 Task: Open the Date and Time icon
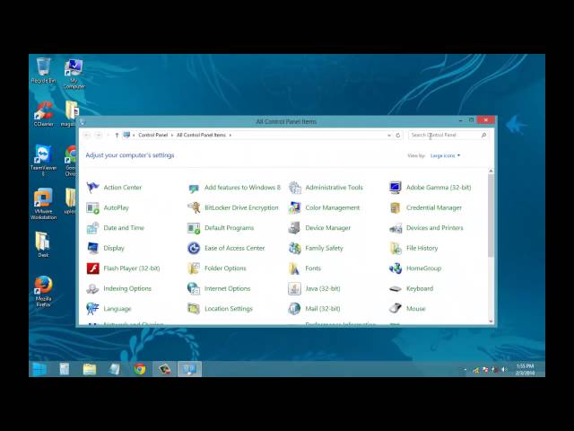pyautogui.click(x=92, y=228)
